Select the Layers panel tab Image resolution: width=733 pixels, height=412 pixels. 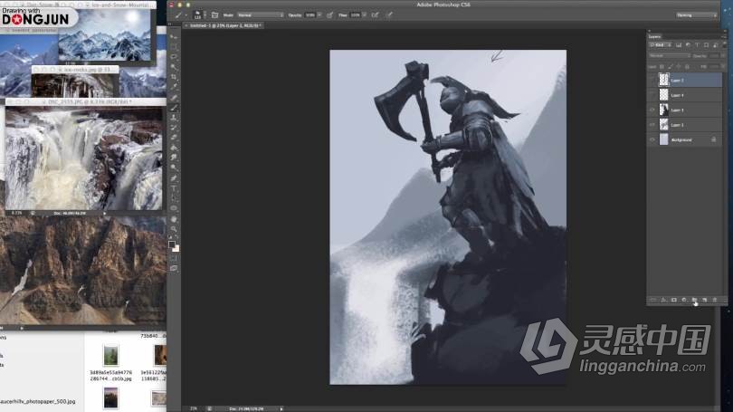655,36
